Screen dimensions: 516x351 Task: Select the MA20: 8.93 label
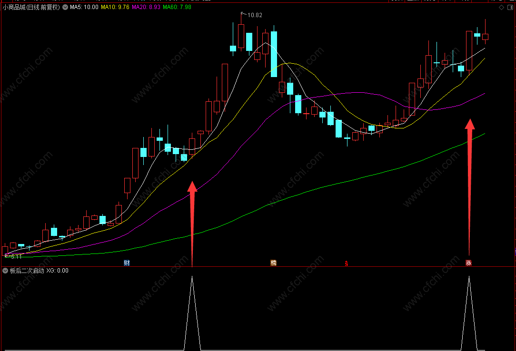[x=146, y=7]
